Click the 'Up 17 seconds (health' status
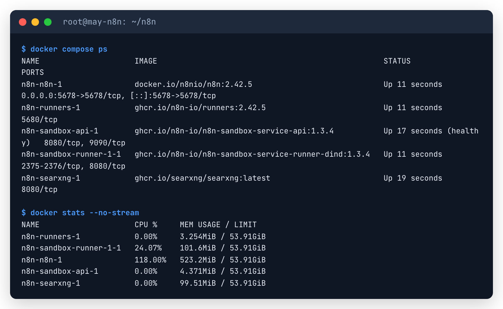This screenshot has width=503, height=309. [x=431, y=131]
